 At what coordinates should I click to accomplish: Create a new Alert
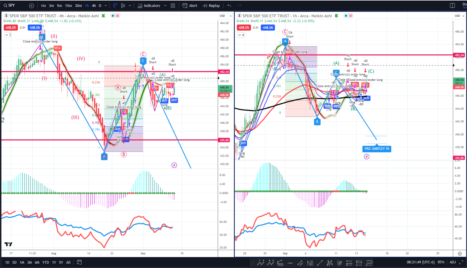coord(190,6)
